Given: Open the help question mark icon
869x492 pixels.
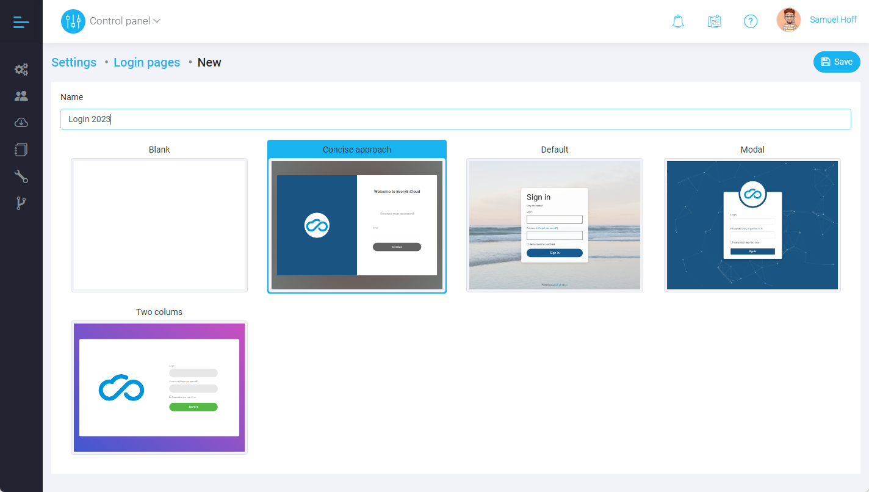Looking at the screenshot, I should pos(751,21).
